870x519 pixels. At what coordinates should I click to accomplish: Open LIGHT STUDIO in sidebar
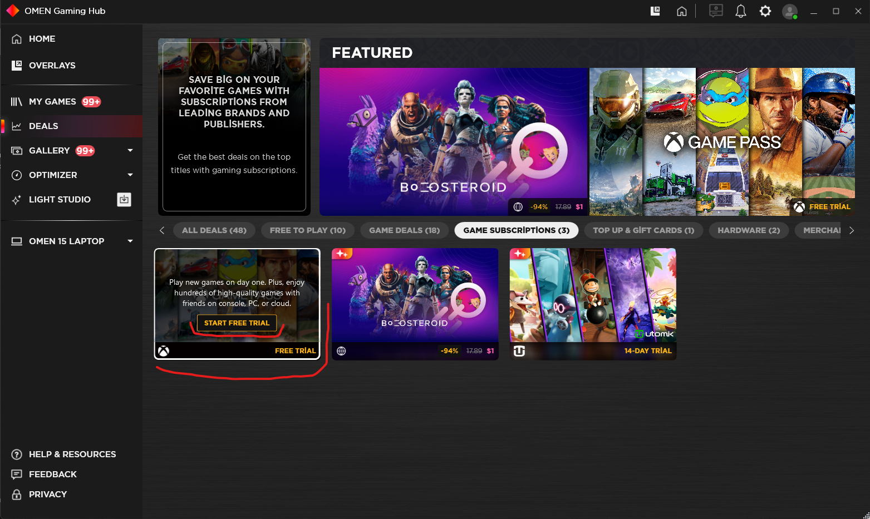(x=60, y=200)
